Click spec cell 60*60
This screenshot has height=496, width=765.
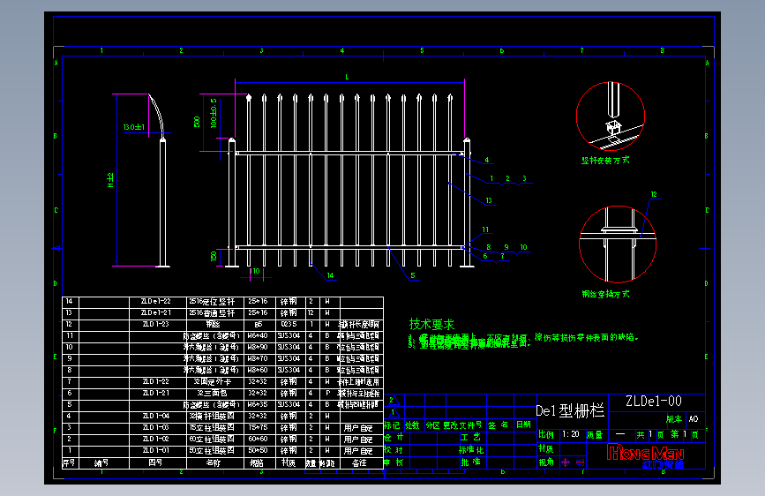click(x=258, y=439)
